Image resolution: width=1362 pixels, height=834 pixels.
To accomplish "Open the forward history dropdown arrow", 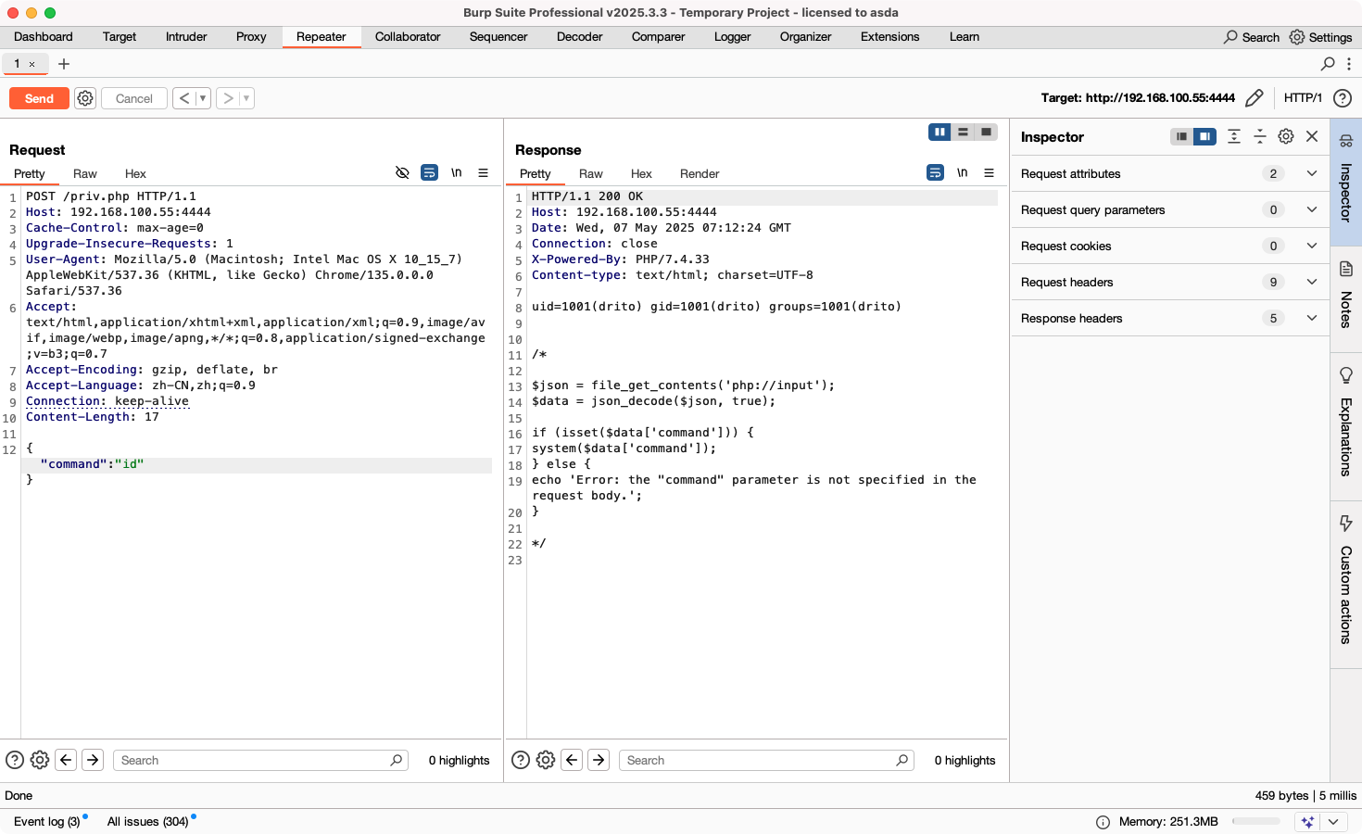I will [246, 98].
